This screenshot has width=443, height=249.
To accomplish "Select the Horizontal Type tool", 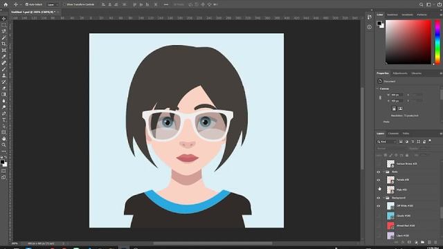I will coord(3,120).
